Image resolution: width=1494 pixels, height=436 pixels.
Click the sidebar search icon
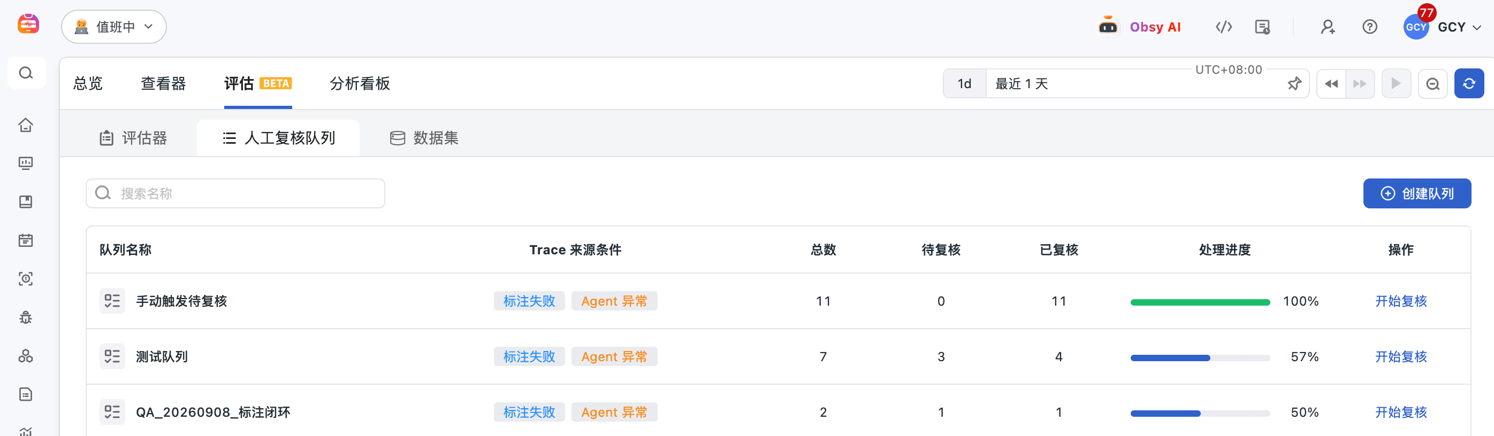(26, 73)
